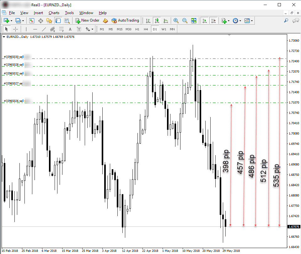Expand the New Chart dropdown arrow
The image size is (301, 254).
click(x=12, y=21)
